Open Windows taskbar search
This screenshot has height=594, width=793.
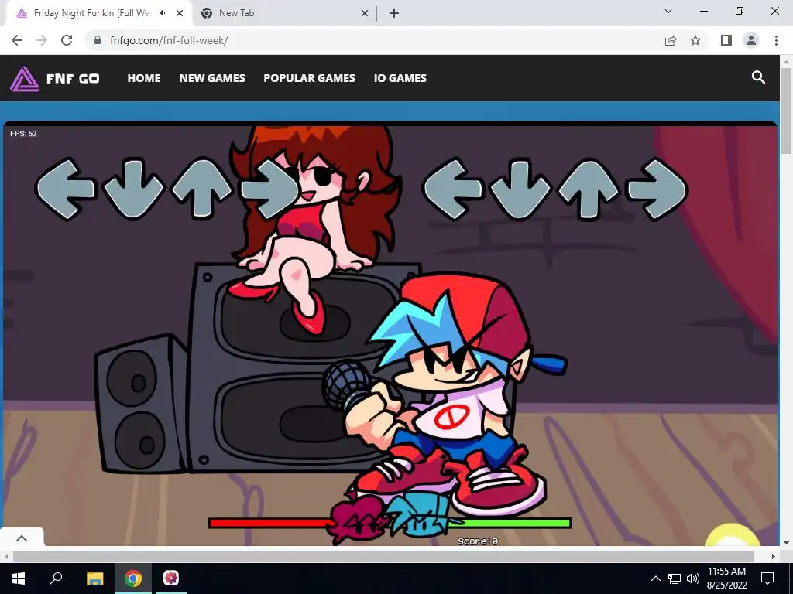pos(56,579)
